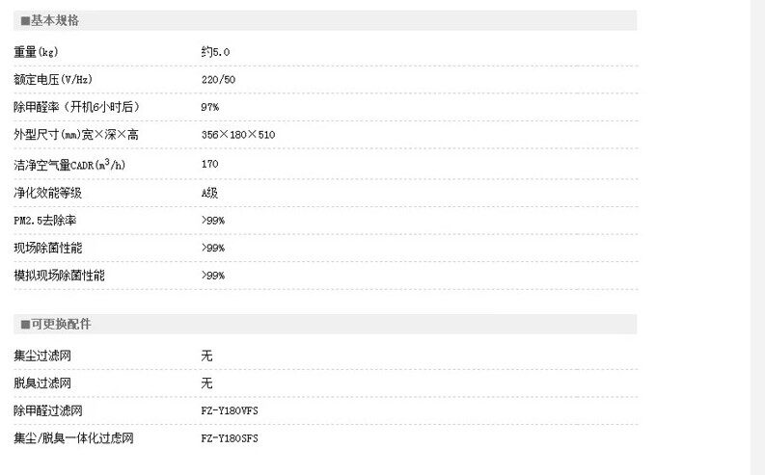Click the 模拟现场除菌性能 label
The width and height of the screenshot is (765, 475).
(60, 276)
